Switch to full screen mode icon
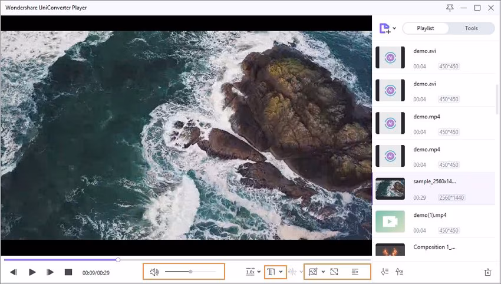 point(334,272)
